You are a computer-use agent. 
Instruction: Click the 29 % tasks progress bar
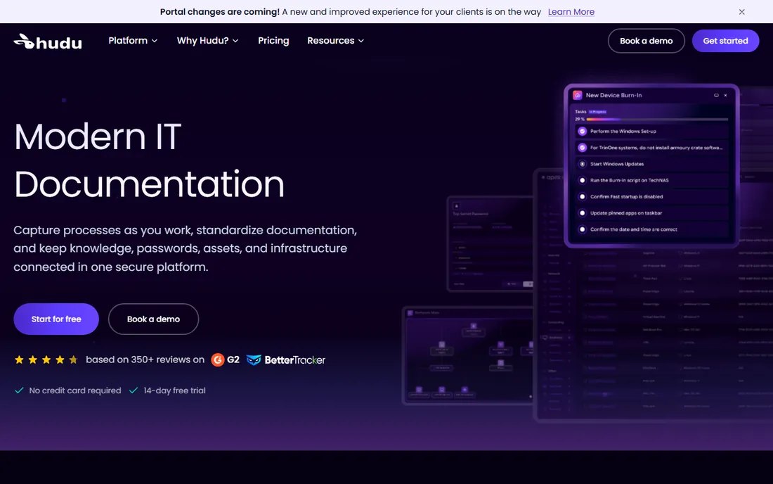tap(657, 120)
